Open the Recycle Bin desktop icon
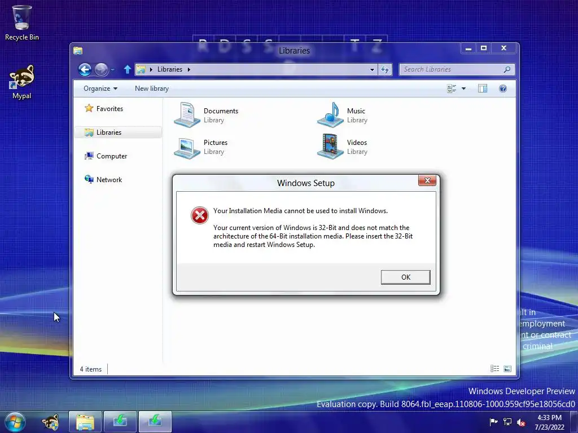The height and width of the screenshot is (433, 578). point(22,23)
